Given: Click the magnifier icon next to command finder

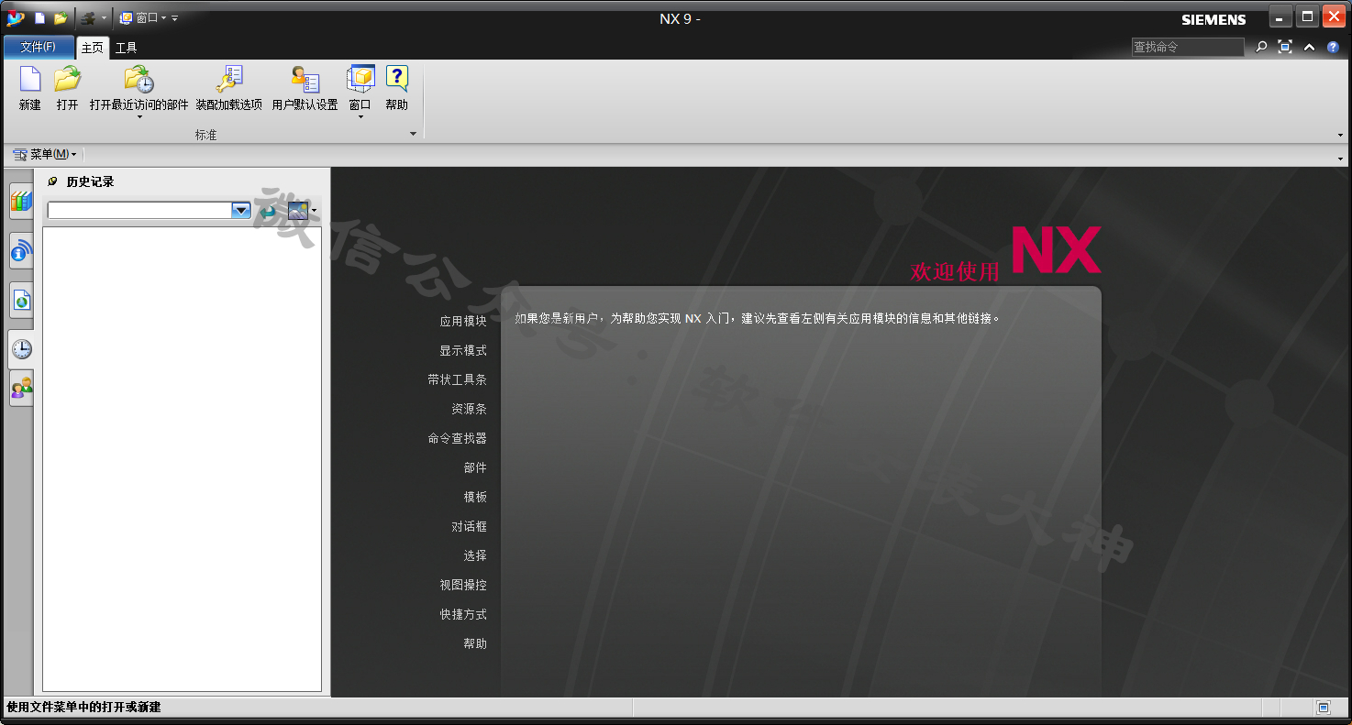Looking at the screenshot, I should point(1261,47).
